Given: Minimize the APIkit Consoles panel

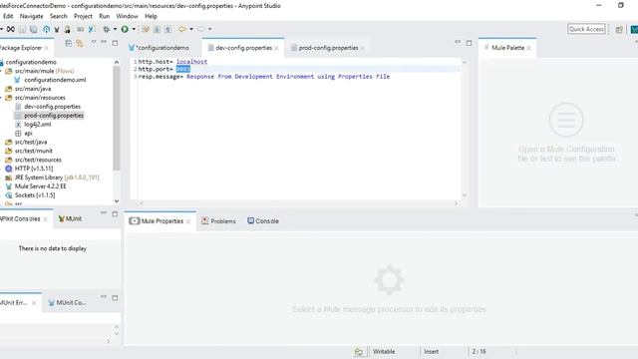Looking at the screenshot, I should 104,212.
